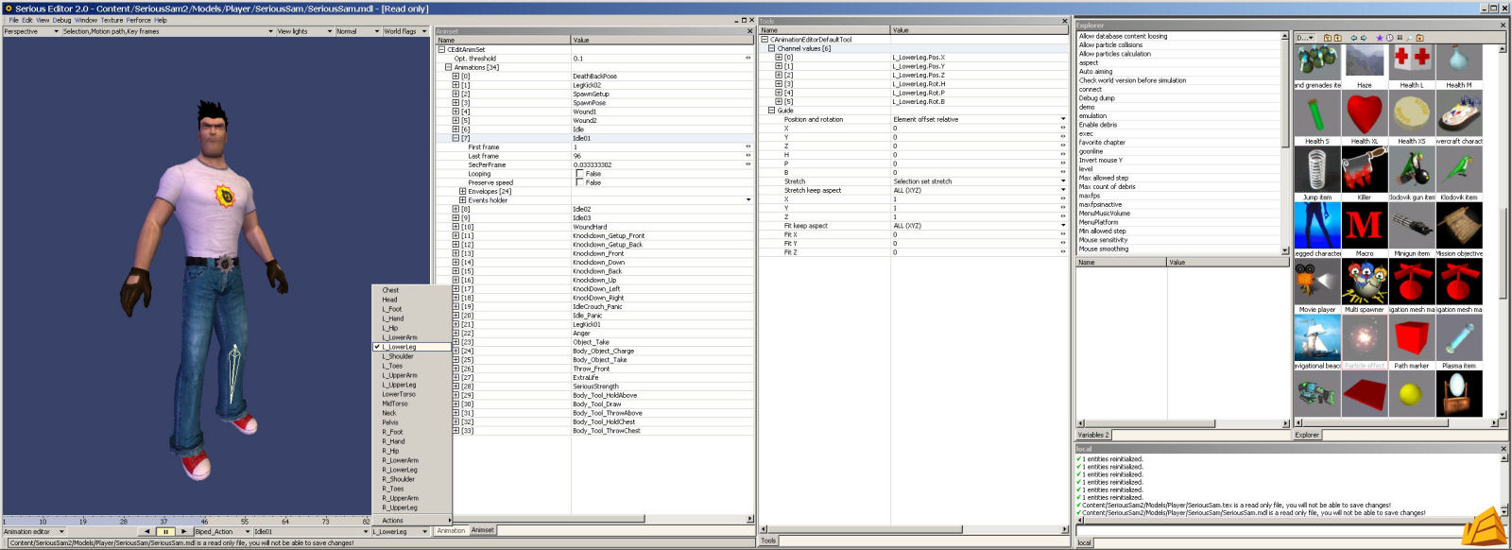
Task: Click the go-forward arrow in Explorer toolbar
Action: coord(1364,38)
